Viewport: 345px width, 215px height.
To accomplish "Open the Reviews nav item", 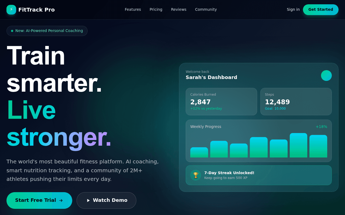I will click(179, 9).
